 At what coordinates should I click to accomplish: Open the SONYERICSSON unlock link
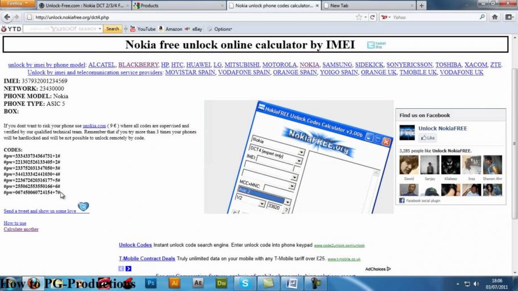(409, 65)
